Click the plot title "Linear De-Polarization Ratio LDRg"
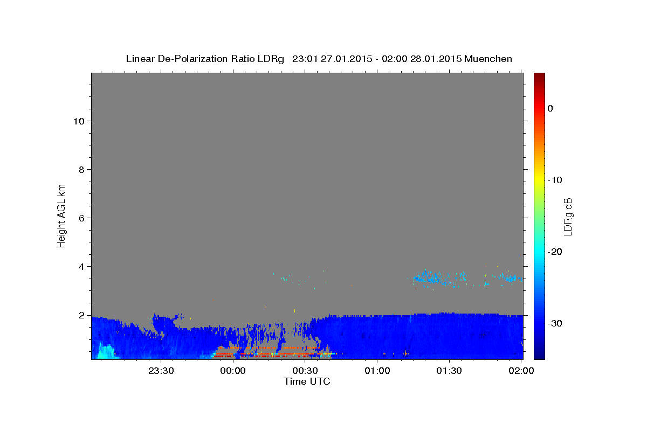Screen dimensions: 647x431 [205, 59]
